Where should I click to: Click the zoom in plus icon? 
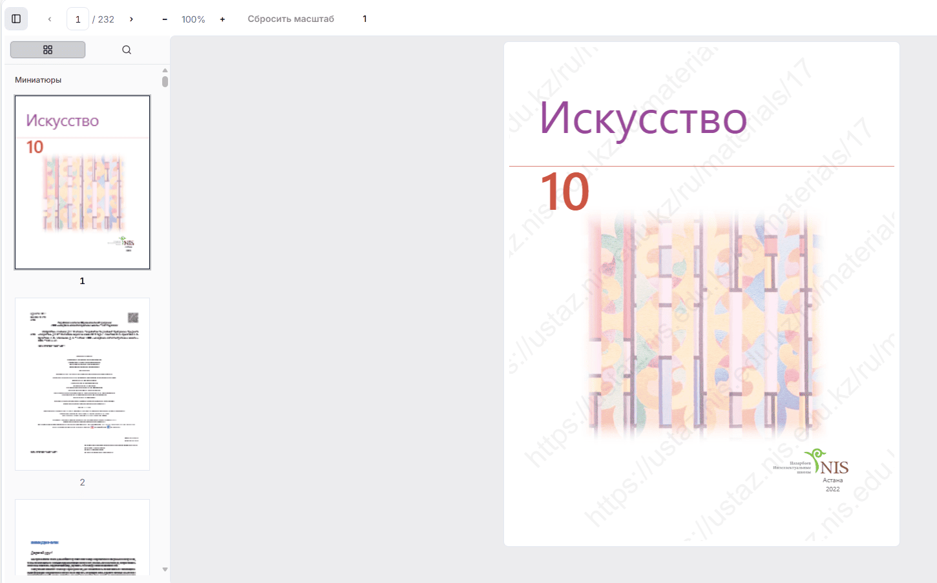222,19
